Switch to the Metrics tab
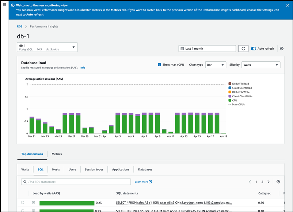The height and width of the screenshot is (212, 293). pos(57,154)
